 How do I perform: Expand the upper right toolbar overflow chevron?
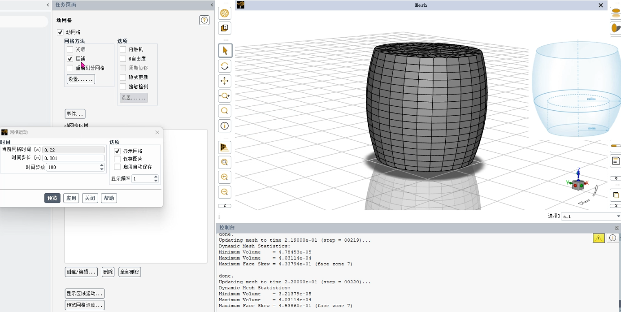(616, 178)
